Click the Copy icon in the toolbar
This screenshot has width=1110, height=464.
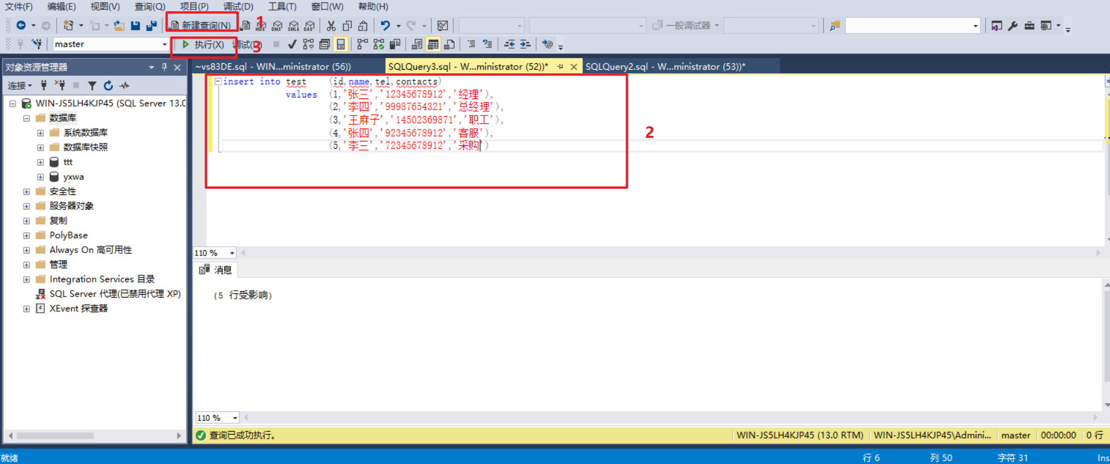[x=347, y=26]
